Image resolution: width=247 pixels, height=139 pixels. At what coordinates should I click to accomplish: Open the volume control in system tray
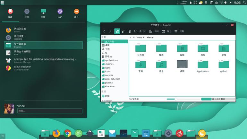(226, 3)
